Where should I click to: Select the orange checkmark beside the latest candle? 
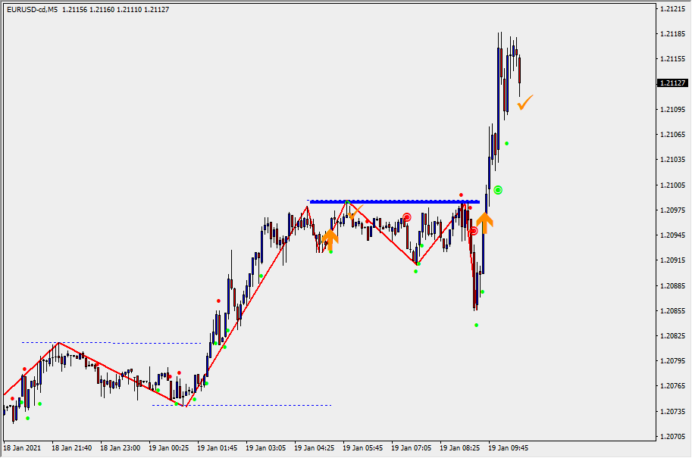click(x=525, y=102)
